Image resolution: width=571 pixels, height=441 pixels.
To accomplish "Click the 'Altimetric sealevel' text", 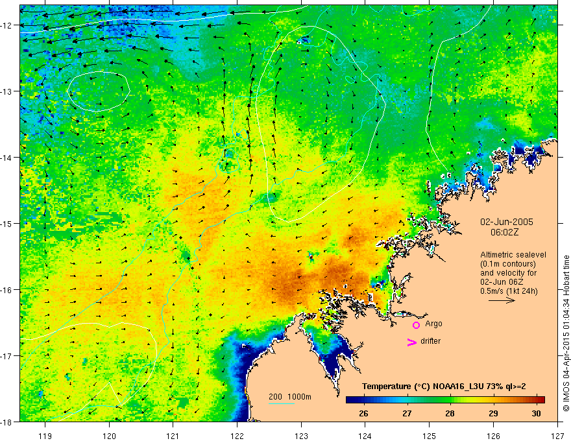I will coord(513,255).
